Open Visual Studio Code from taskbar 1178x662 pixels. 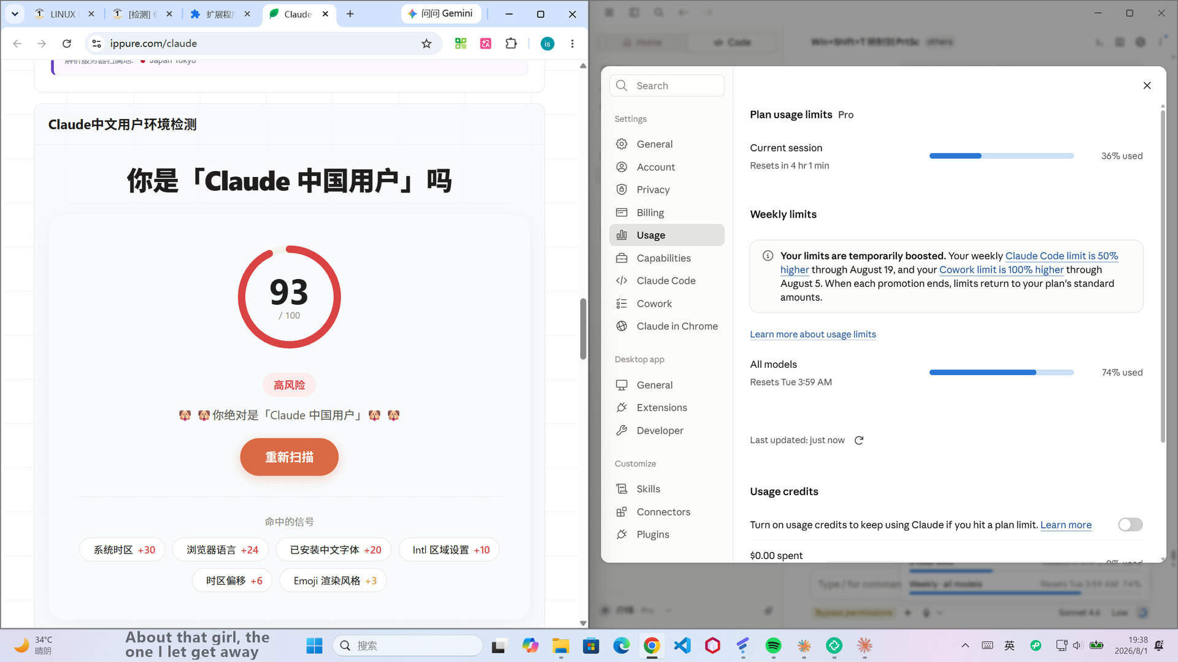click(682, 645)
